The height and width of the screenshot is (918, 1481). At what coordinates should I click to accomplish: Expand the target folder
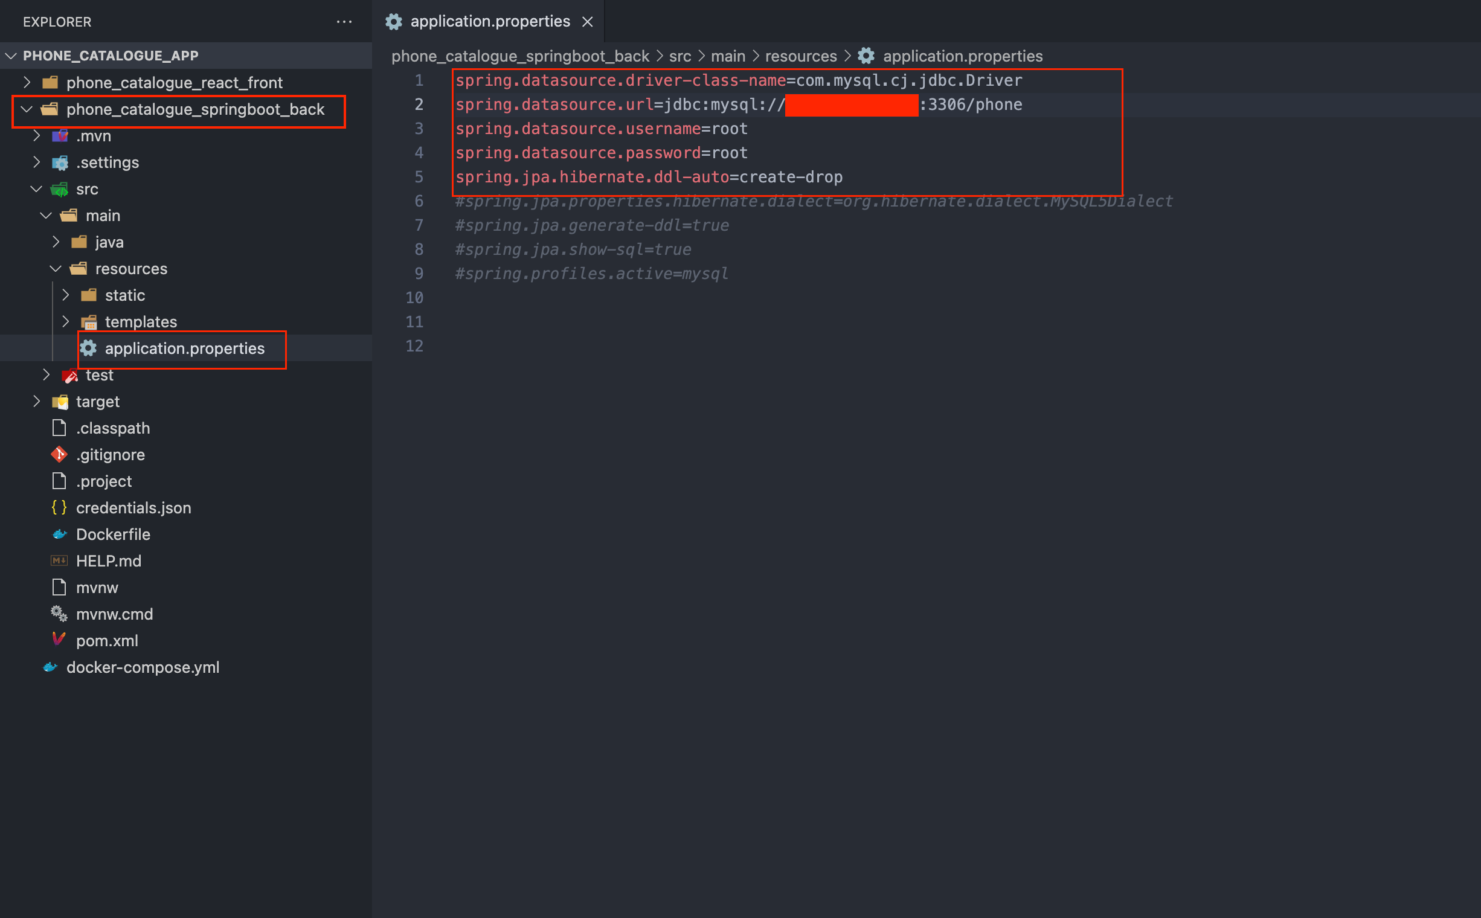coord(36,401)
